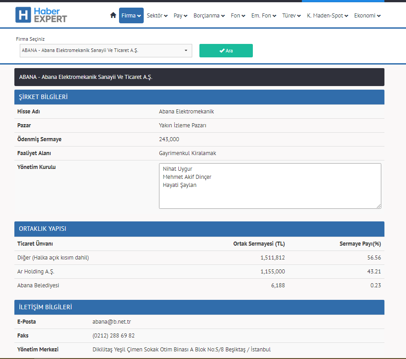Click the Yönetim Merkezi address in Beşiktaş
This screenshot has width=406, height=359.
tap(181, 350)
